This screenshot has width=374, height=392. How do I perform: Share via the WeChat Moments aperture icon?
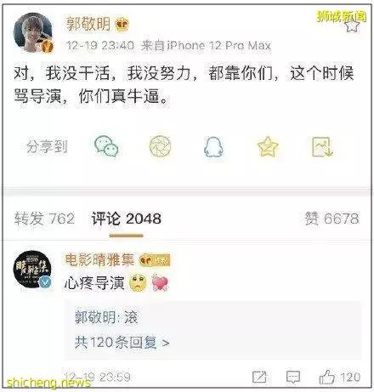point(160,146)
